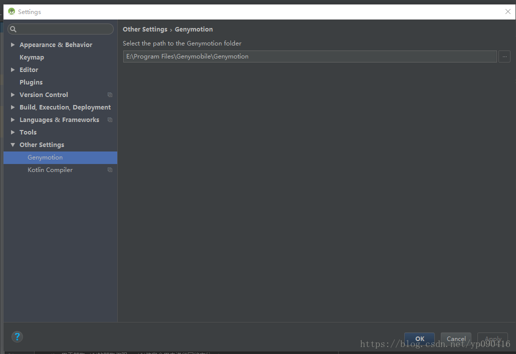516x354 pixels.
Task: Collapse the Other Settings section arrow
Action: click(x=13, y=145)
